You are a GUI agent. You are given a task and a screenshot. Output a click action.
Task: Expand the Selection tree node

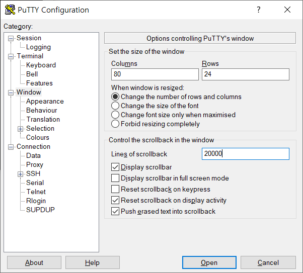[20, 129]
